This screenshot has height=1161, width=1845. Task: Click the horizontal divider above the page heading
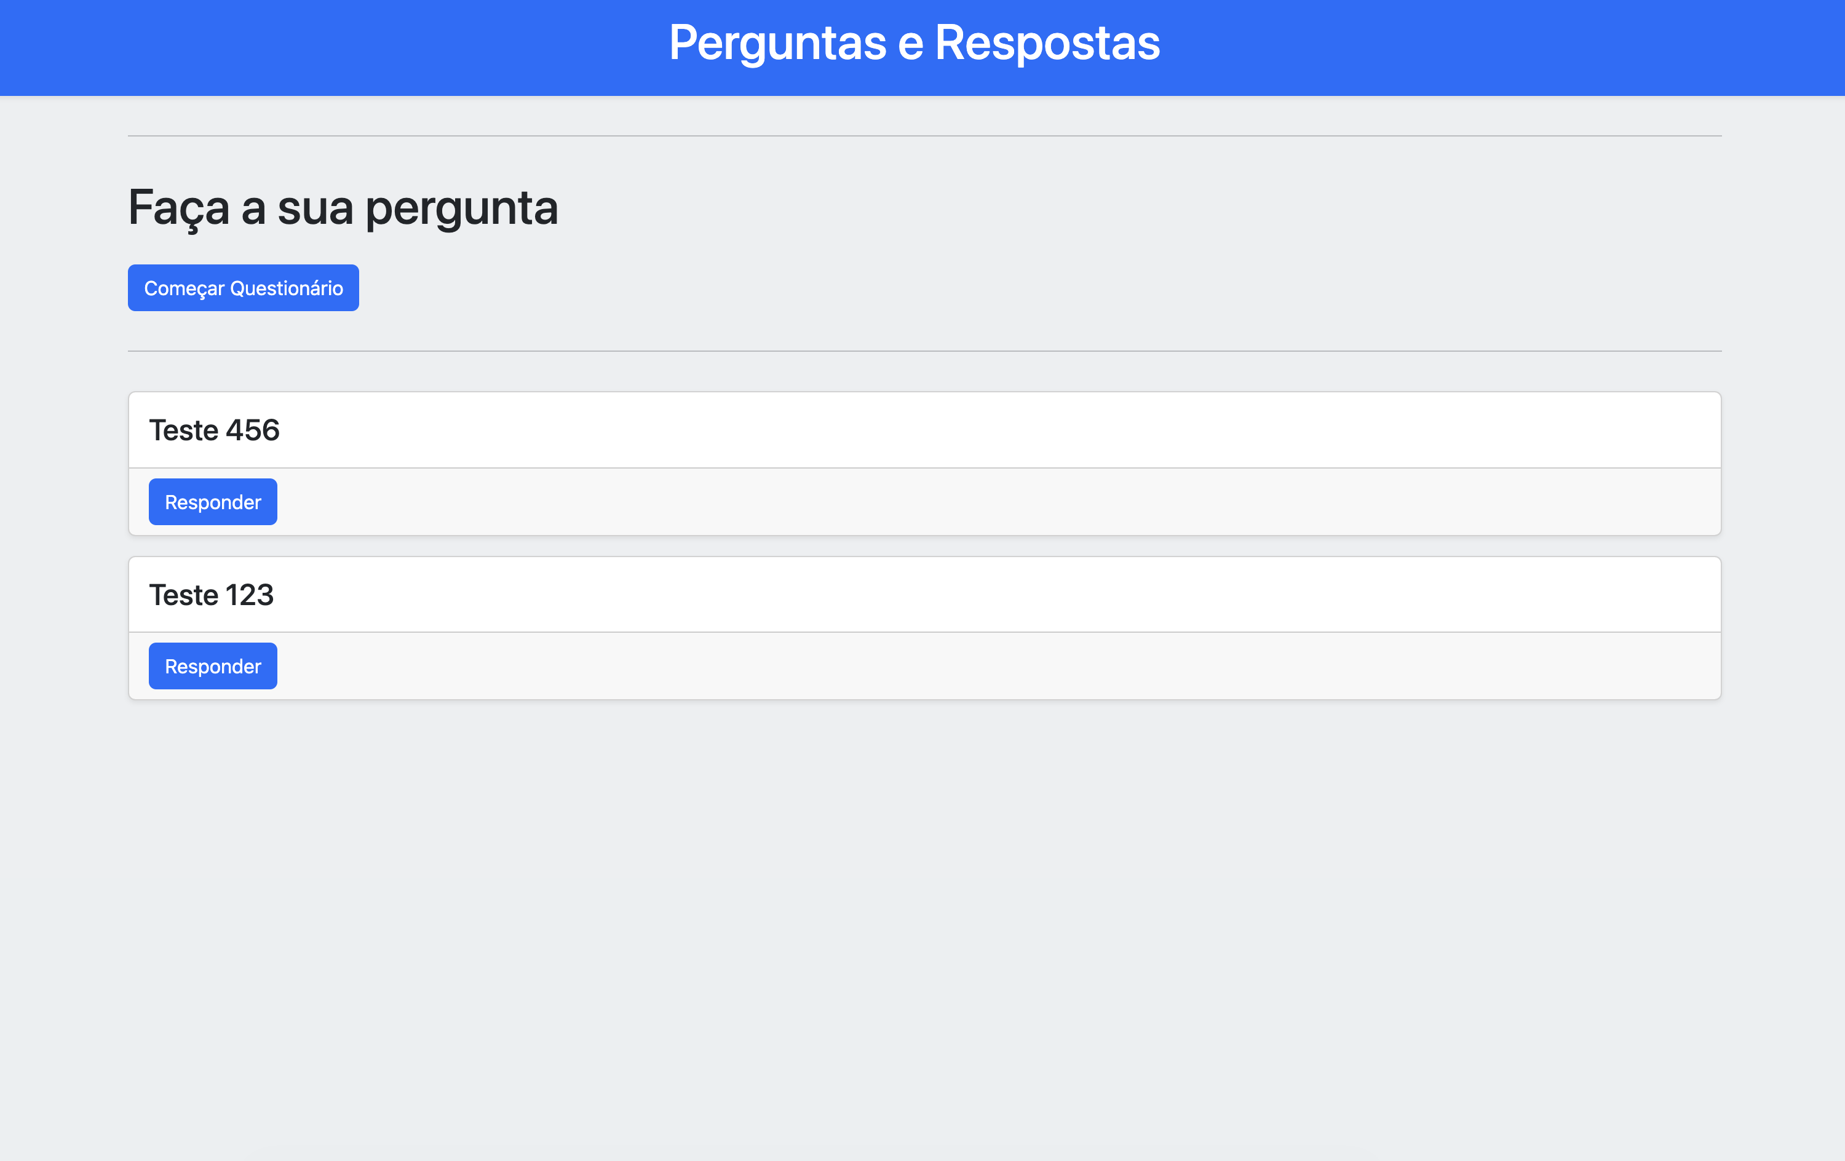point(925,137)
